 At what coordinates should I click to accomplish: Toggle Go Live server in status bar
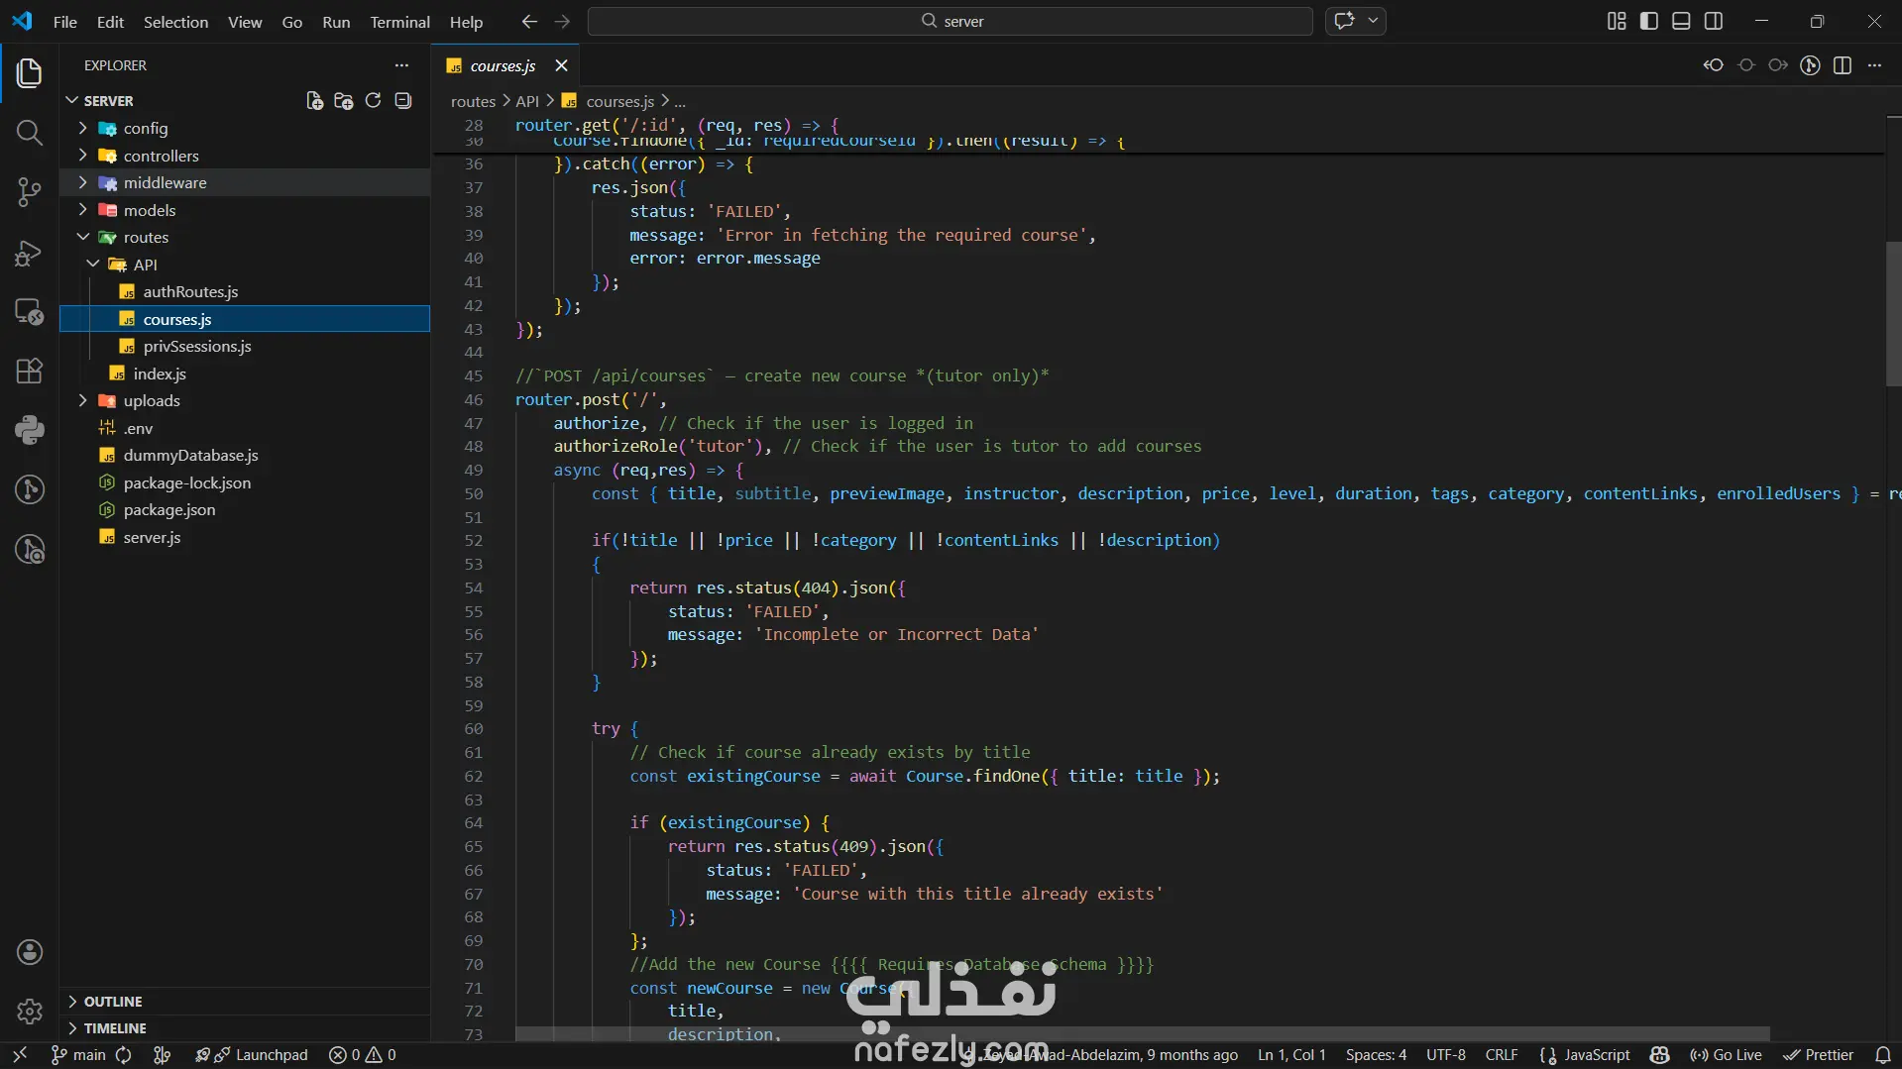1726,1055
